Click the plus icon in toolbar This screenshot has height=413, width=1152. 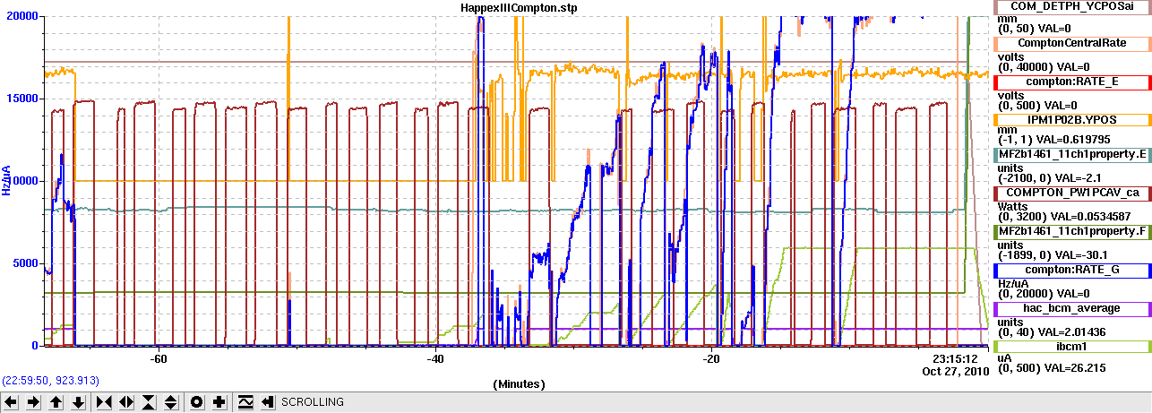tap(219, 402)
